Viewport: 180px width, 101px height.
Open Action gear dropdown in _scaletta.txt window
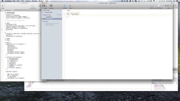(x=3, y=6)
